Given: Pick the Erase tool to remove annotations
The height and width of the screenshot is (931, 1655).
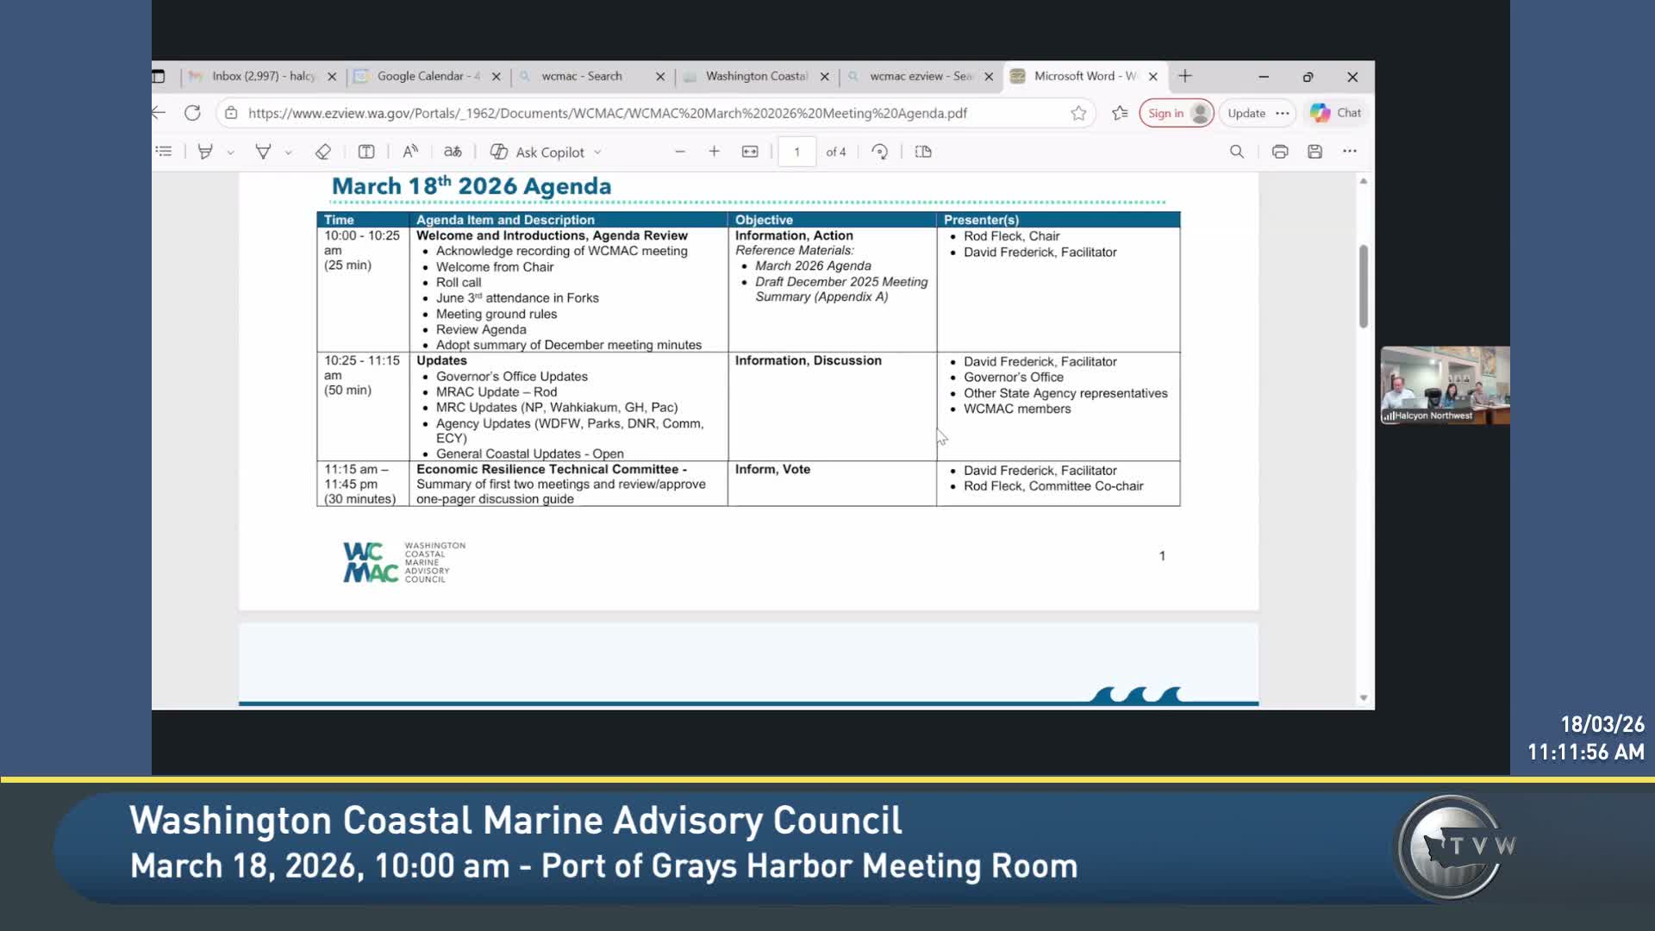Looking at the screenshot, I should (324, 151).
